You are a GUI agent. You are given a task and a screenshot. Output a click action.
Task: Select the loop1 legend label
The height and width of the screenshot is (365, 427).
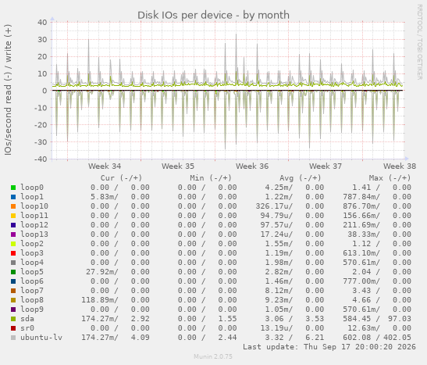pyautogui.click(x=32, y=197)
